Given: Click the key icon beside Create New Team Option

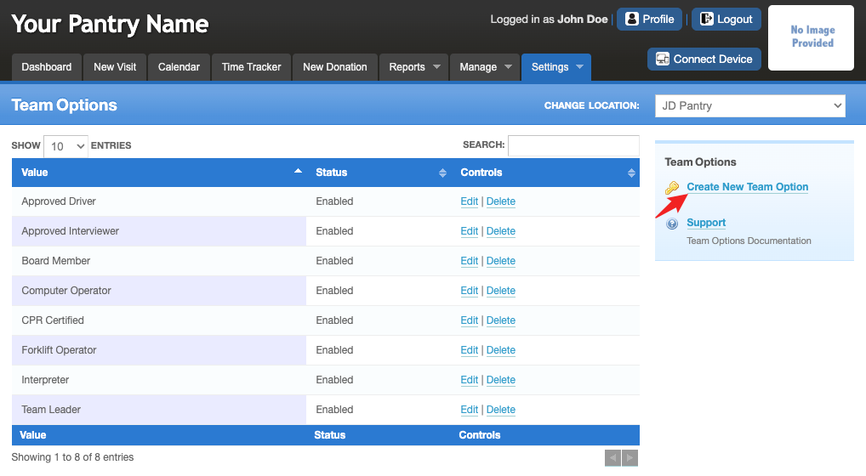Looking at the screenshot, I should 671,188.
